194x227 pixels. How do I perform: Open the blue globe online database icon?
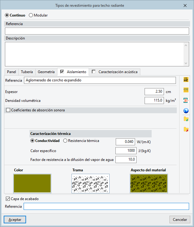pyautogui.click(x=186, y=111)
